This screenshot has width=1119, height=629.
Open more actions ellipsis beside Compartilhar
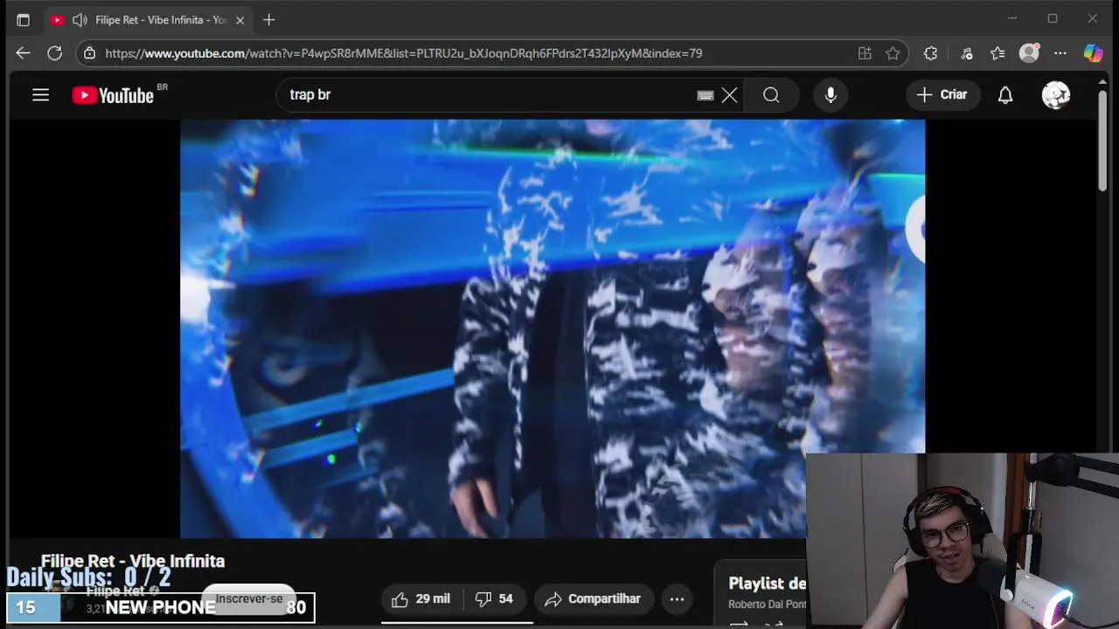(x=677, y=598)
